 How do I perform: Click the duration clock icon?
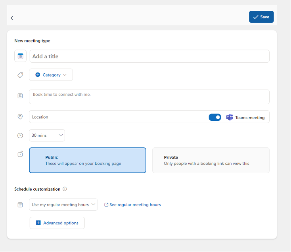[x=20, y=136]
